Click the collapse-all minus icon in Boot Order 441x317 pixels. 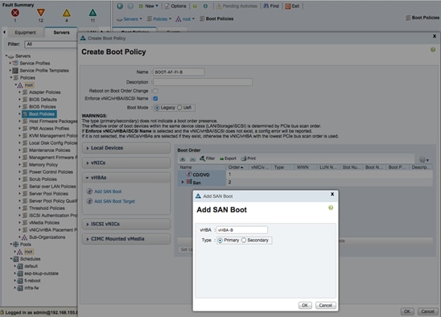tap(192, 159)
